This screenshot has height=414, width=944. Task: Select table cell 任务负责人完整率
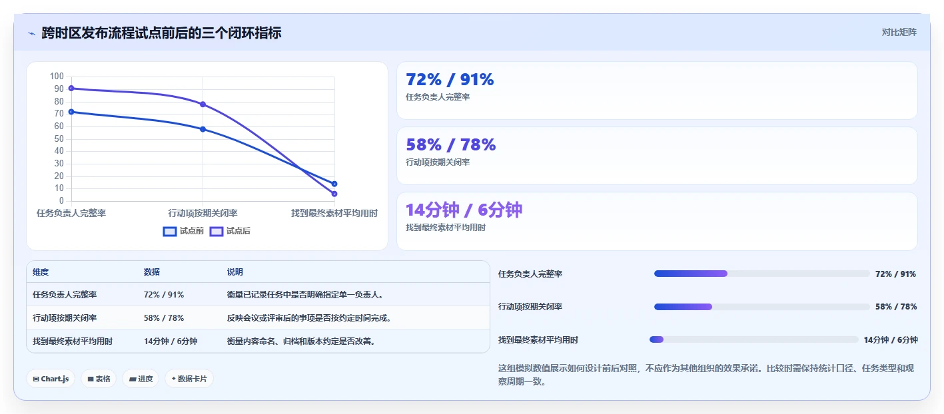point(65,294)
